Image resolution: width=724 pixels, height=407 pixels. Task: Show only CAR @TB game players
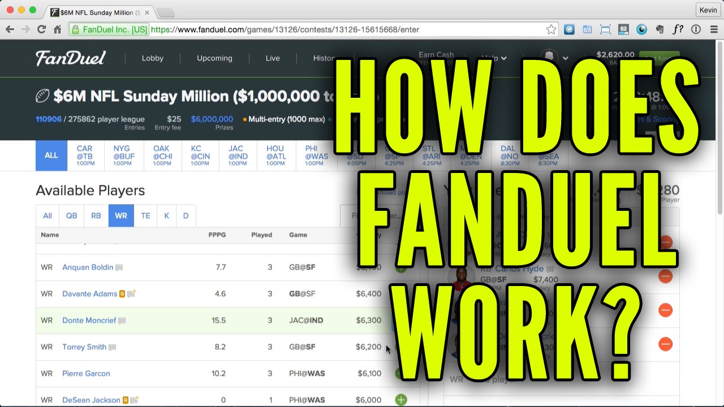84,155
